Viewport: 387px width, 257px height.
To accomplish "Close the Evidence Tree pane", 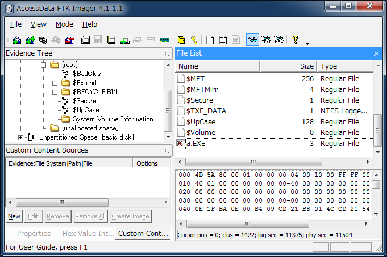I will coord(167,54).
